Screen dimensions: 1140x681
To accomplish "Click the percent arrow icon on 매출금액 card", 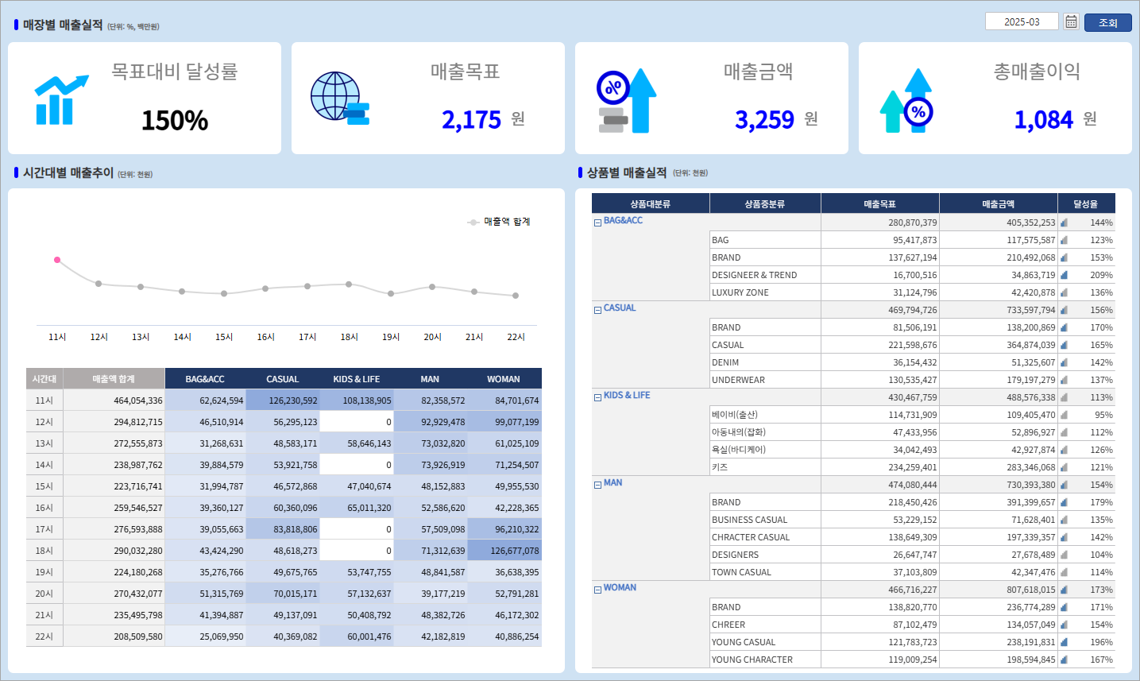I will [x=626, y=101].
